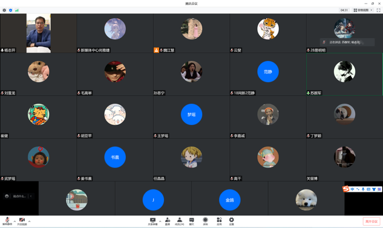The height and width of the screenshot is (228, 383).
Task: Expand share screen options arrow
Action: tap(160, 221)
